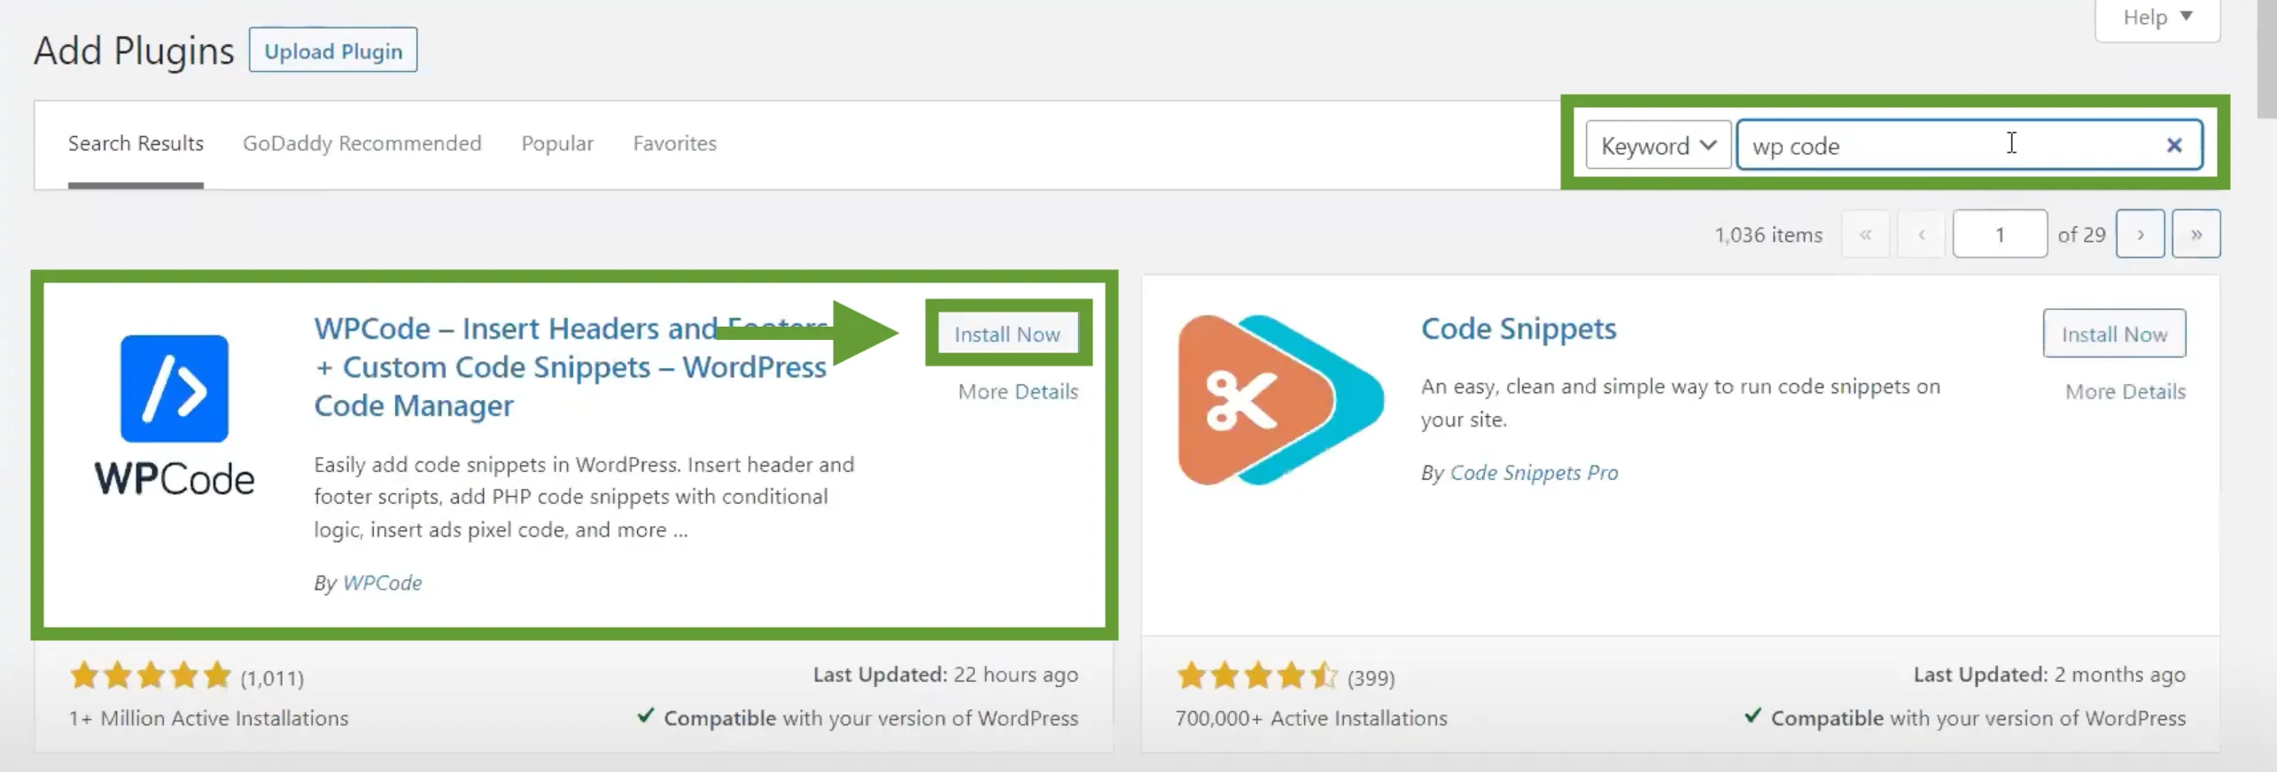
Task: Open the GoDaddy Recommended tab
Action: click(362, 143)
